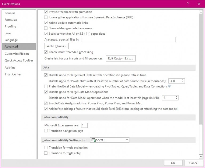Click the vertical scrollbar thumb
Screen dimensions: 205x168
(x=201, y=139)
